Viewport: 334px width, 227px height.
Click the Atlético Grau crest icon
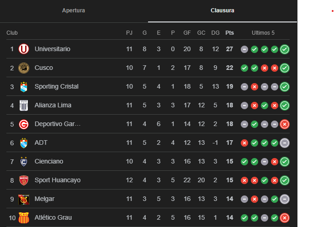coord(24,217)
